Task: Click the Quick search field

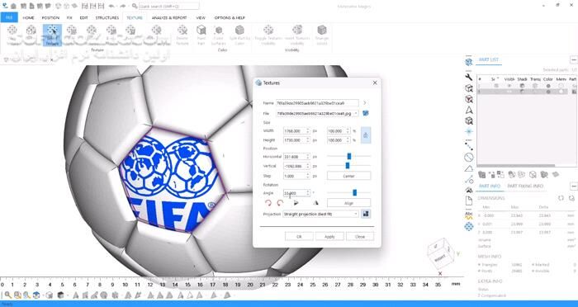Action: pos(169,7)
